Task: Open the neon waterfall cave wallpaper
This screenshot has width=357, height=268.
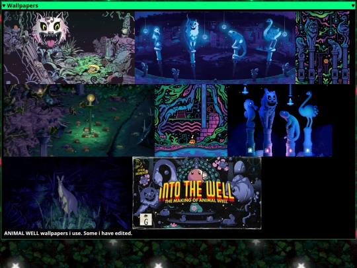Action: coord(191,120)
